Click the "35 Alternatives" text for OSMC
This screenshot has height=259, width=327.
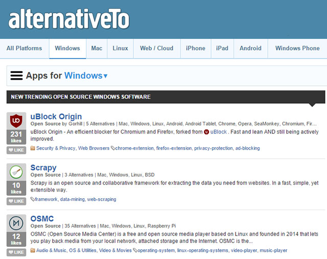coord(80,226)
